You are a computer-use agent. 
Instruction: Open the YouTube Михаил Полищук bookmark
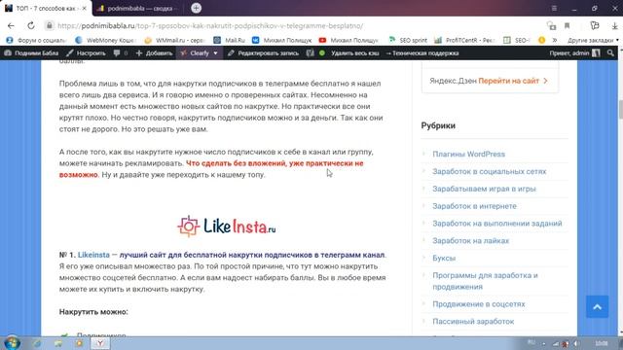[x=348, y=40]
